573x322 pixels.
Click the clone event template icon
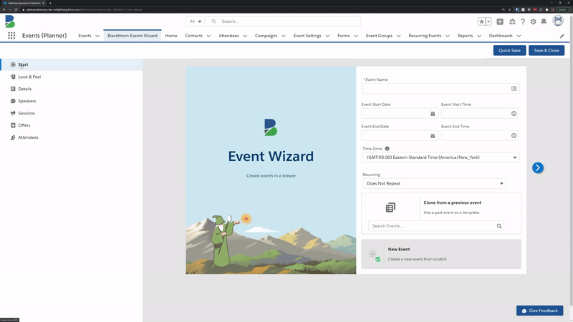pyautogui.click(x=390, y=208)
